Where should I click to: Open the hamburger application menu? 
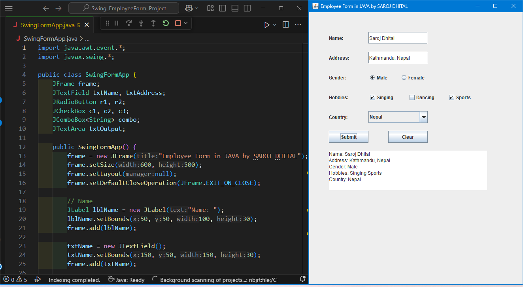point(8,8)
